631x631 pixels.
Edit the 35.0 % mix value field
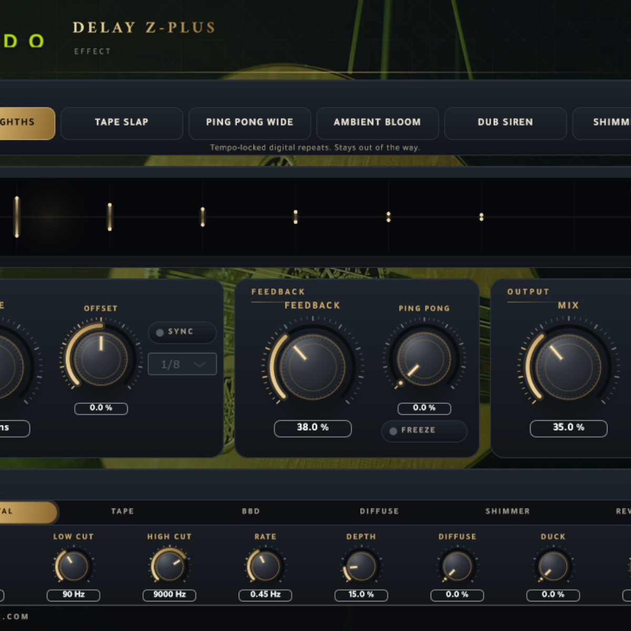[568, 428]
